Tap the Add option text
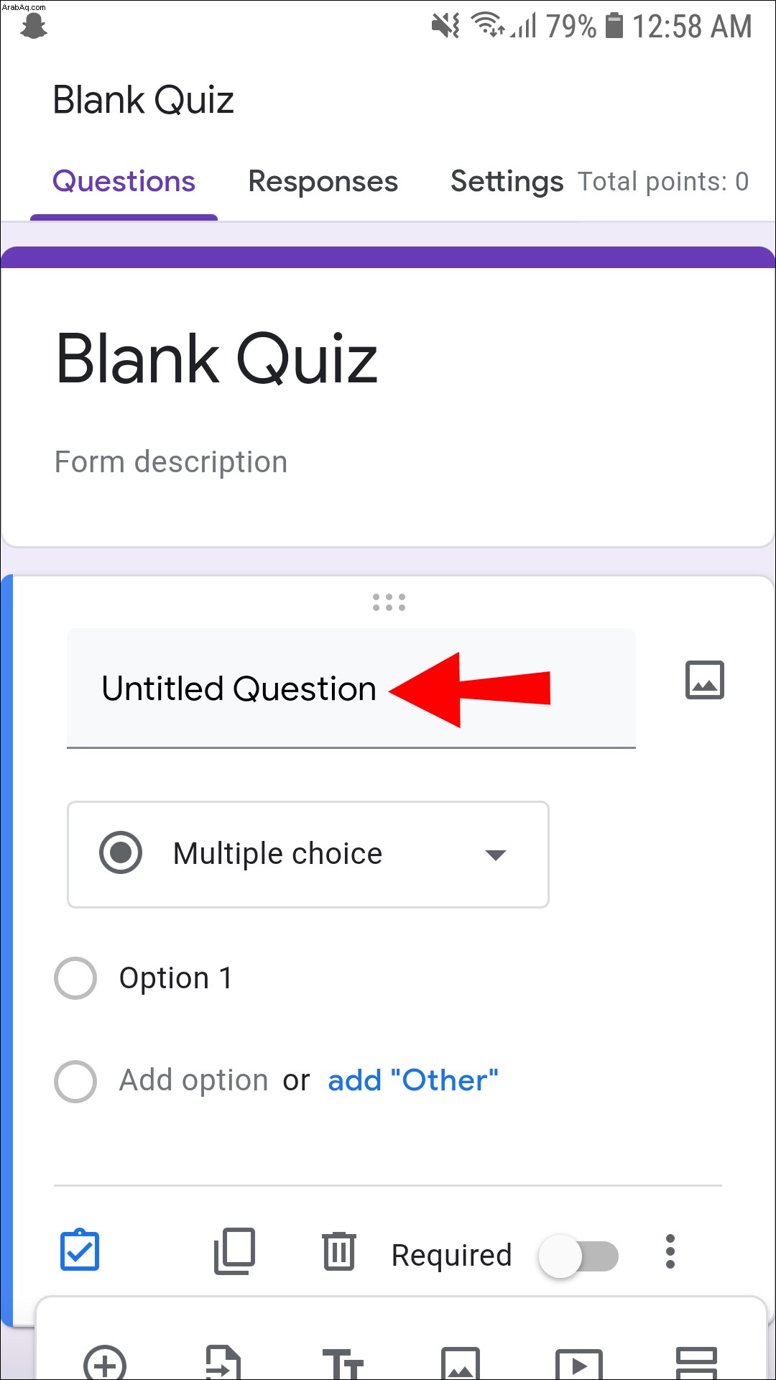 194,1080
